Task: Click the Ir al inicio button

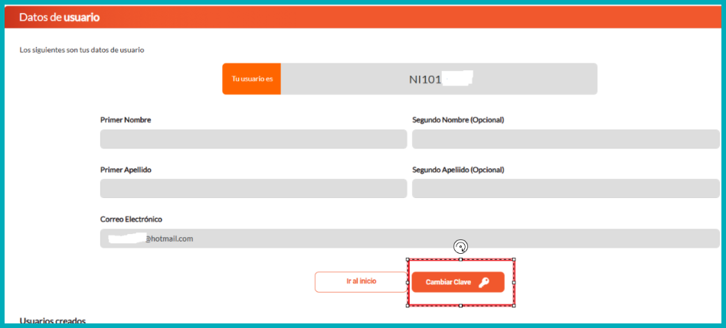Action: [x=361, y=282]
